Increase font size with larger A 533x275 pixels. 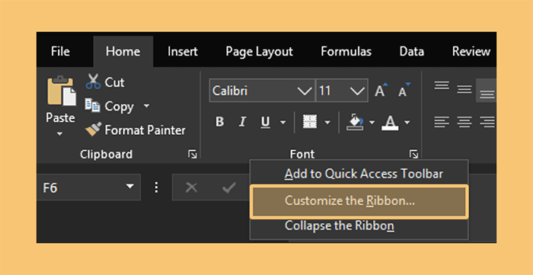[381, 90]
